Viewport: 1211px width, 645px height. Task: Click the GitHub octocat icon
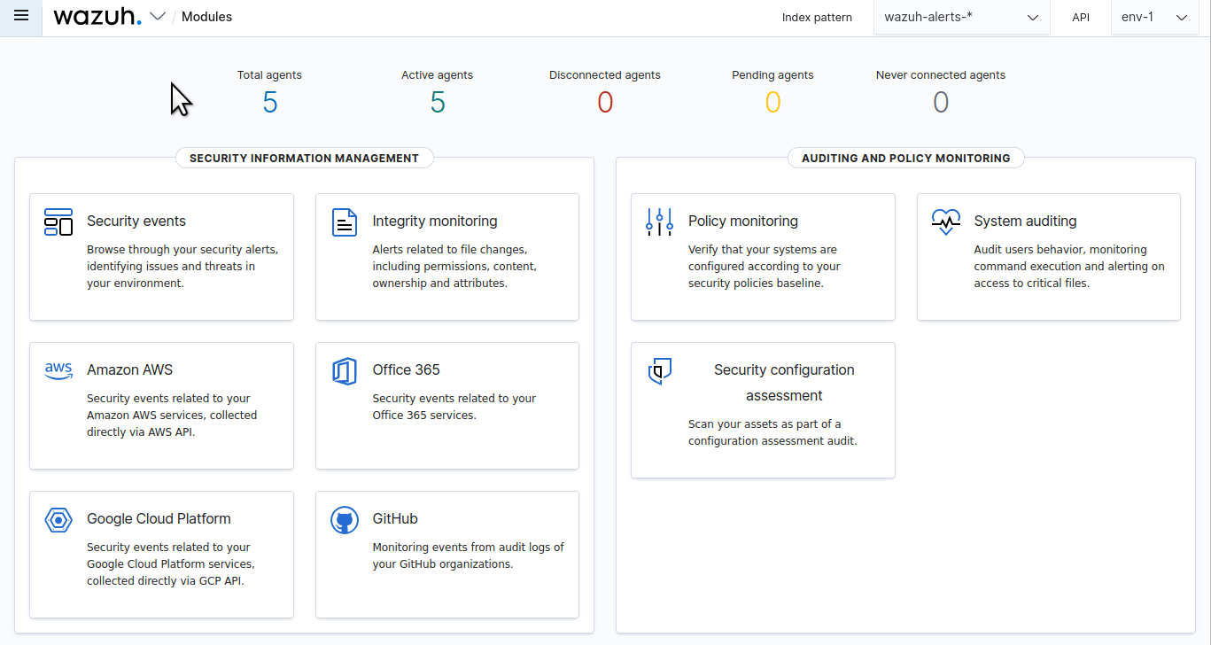point(344,520)
